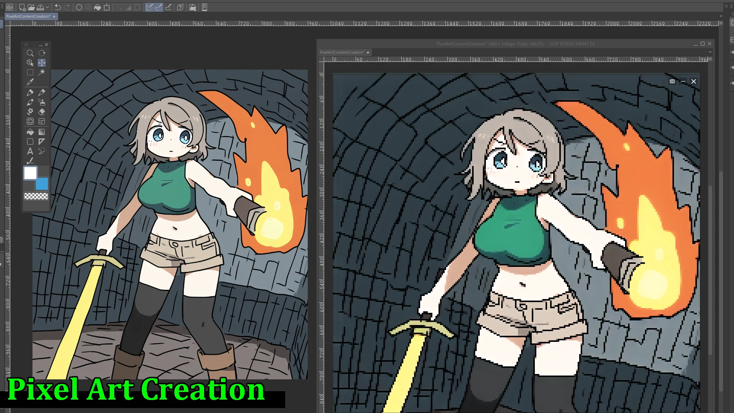
Task: Click the Invert Selected Area icon
Action: pos(128,7)
